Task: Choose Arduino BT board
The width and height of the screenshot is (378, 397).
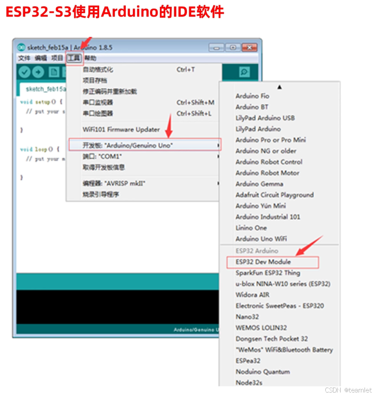Action: tap(252, 107)
